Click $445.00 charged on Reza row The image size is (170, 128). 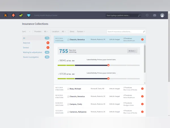tap(114, 89)
